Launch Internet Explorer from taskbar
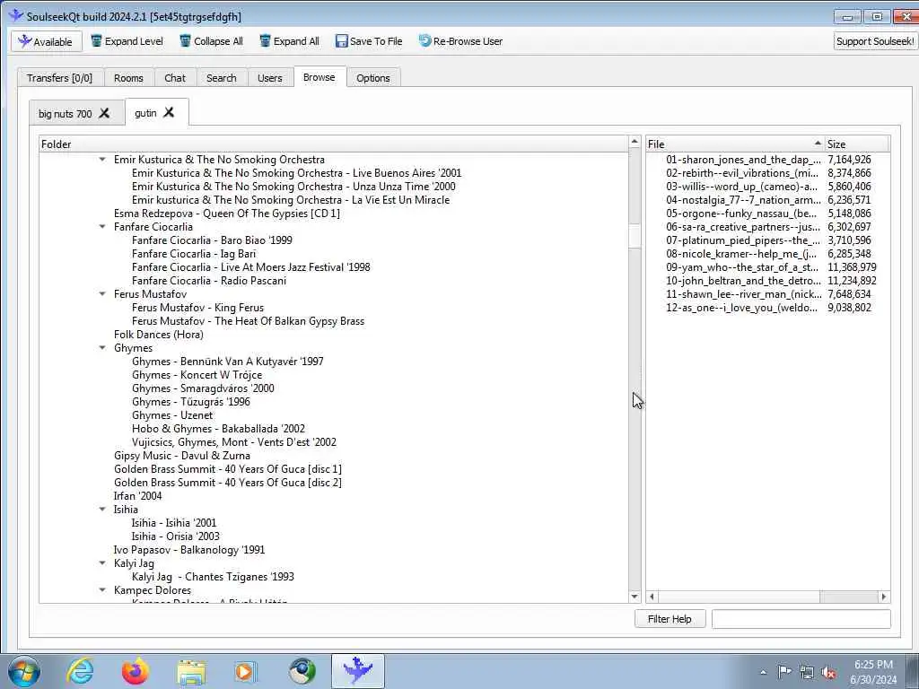This screenshot has width=919, height=689. pyautogui.click(x=80, y=671)
